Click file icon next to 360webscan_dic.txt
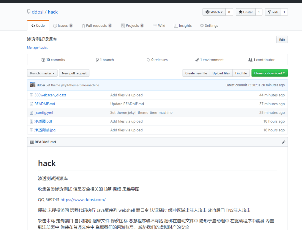Screen dimensions: 302x230 coord(32,95)
